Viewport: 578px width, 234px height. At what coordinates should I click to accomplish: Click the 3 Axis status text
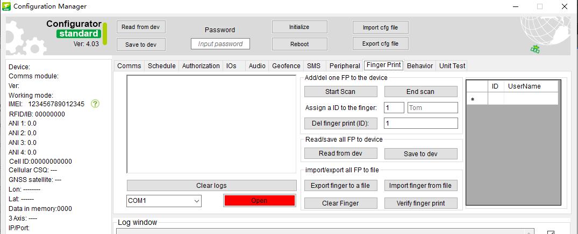(x=23, y=218)
